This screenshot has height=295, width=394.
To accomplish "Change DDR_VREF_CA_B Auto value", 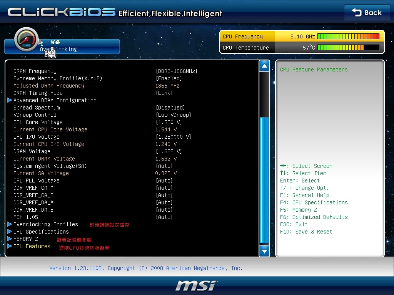I will [164, 195].
